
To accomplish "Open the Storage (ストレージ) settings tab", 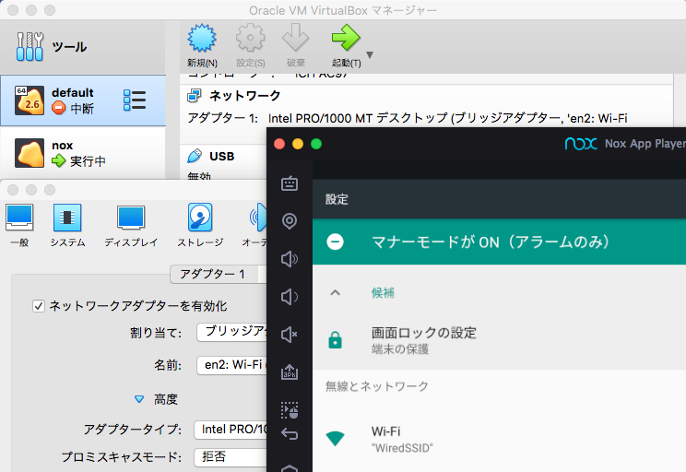I will [x=200, y=225].
